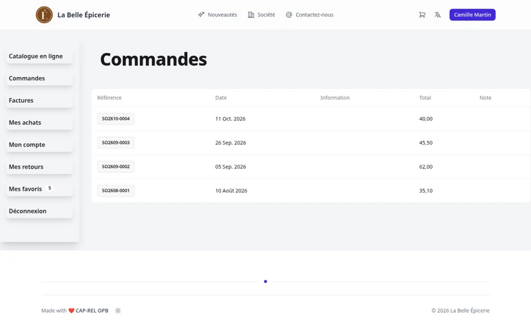This screenshot has width=531, height=332.
Task: Click the total 62,00
Action: (425, 167)
